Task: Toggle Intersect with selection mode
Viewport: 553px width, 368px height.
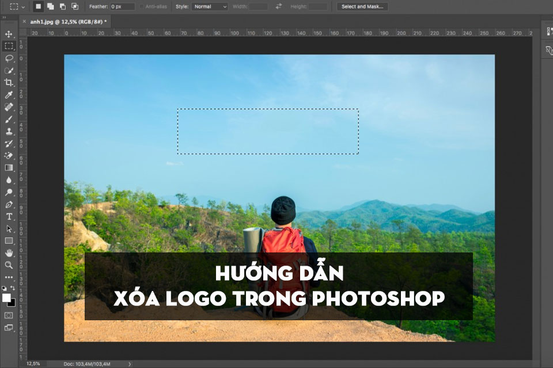Action: point(75,7)
